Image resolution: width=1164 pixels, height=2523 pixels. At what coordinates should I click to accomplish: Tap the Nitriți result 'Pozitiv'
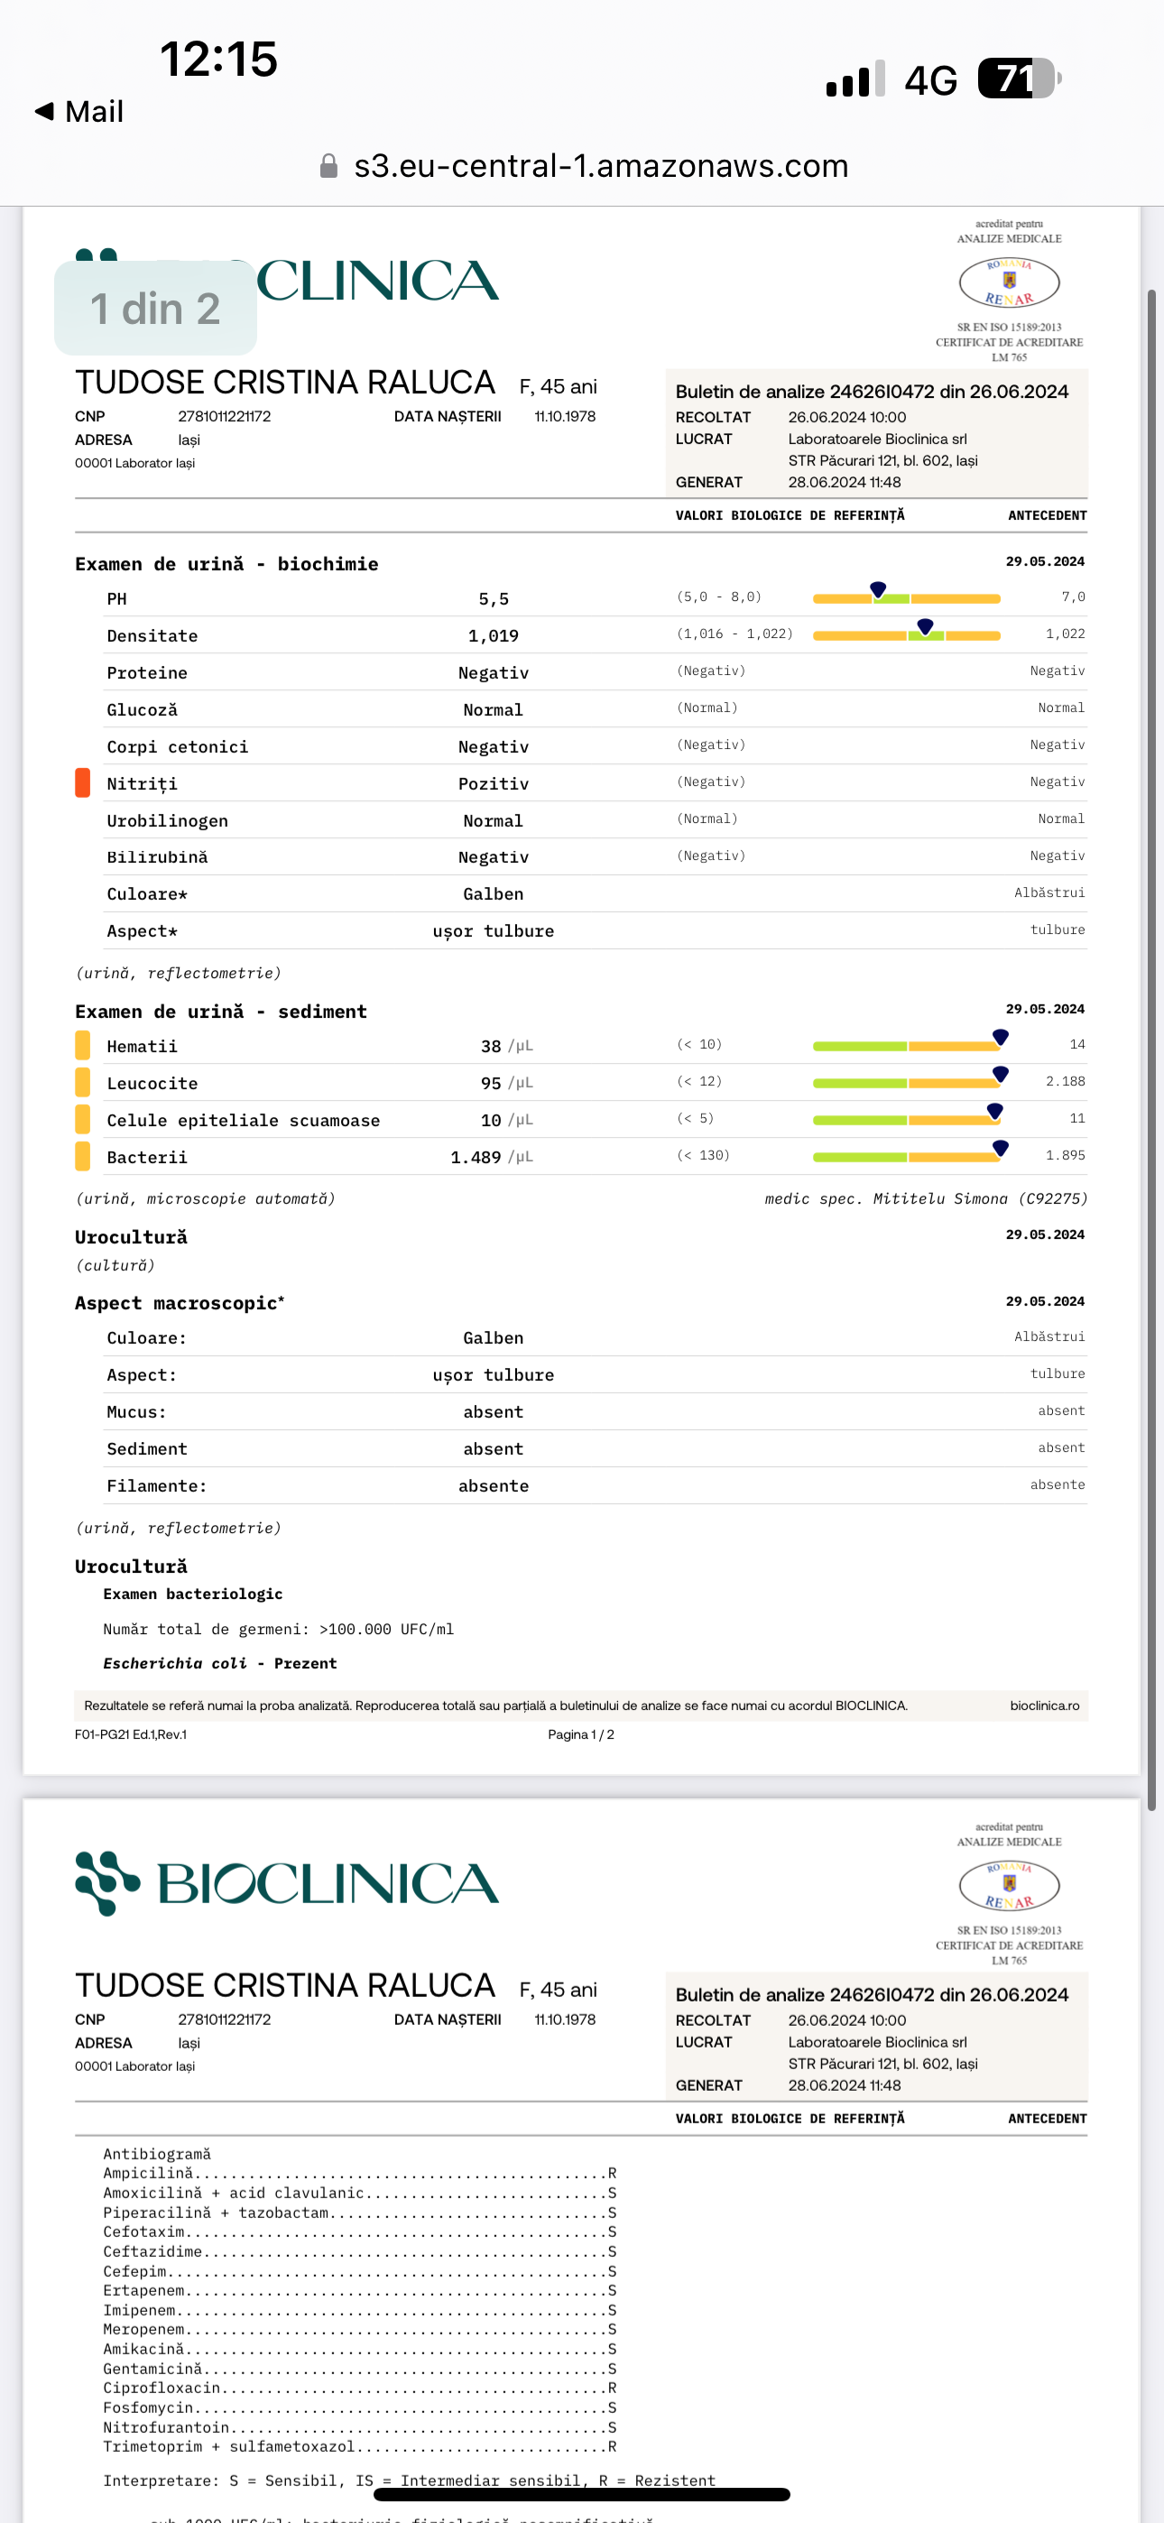click(x=493, y=783)
